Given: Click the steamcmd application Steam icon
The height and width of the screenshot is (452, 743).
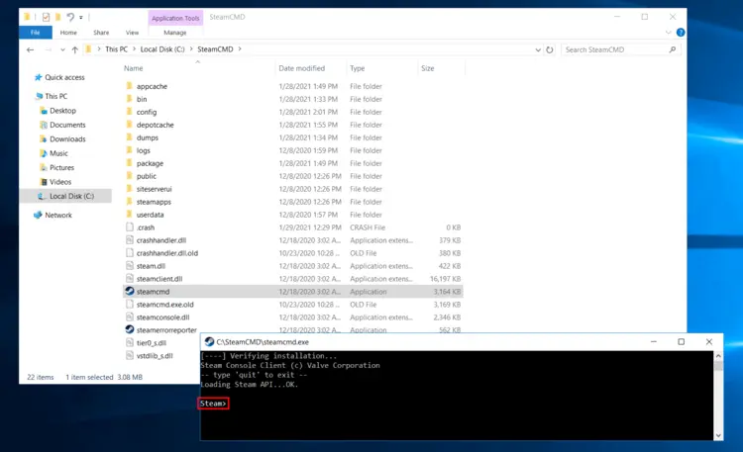Looking at the screenshot, I should click(x=130, y=292).
